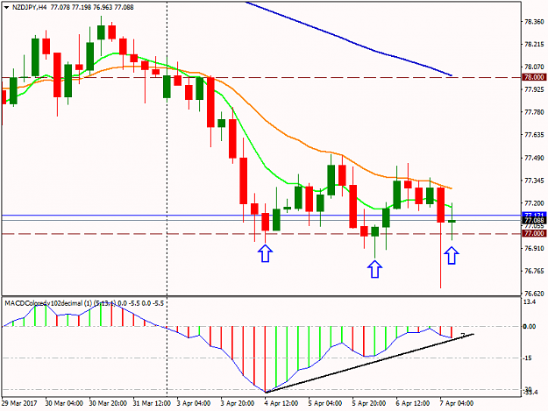Viewport: 548px width, 411px height.
Task: Click the 77.635 price axis label
Action: tap(534, 135)
